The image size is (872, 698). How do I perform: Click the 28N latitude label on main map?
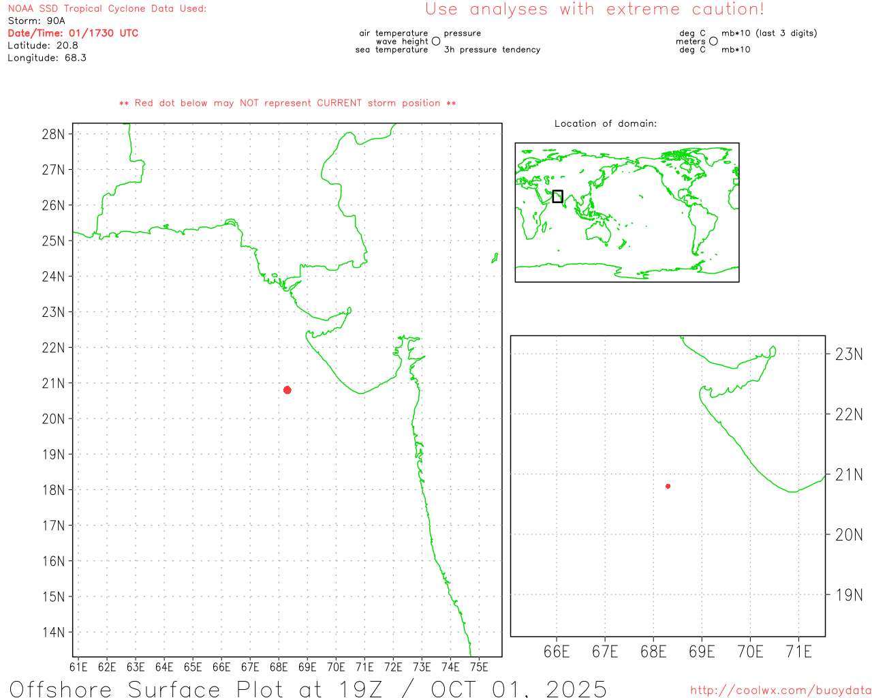tap(53, 134)
